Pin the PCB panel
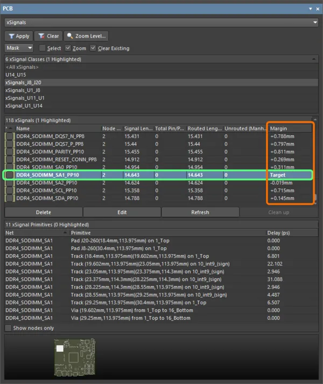The image size is (323, 384). coord(310,9)
